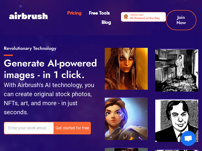Click Get started for free
This screenshot has width=202, height=151.
point(72,128)
